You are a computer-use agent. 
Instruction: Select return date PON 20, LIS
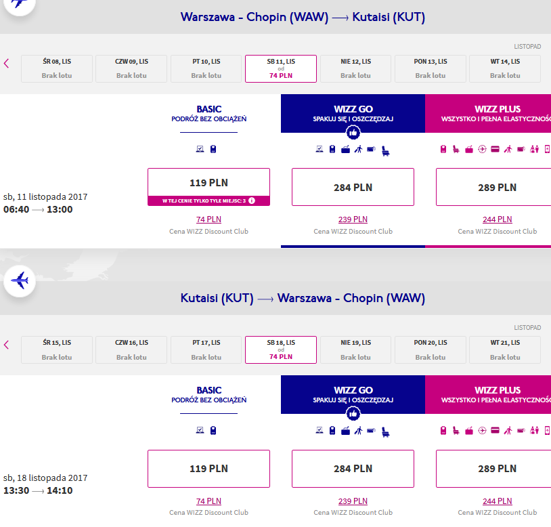[x=431, y=350]
